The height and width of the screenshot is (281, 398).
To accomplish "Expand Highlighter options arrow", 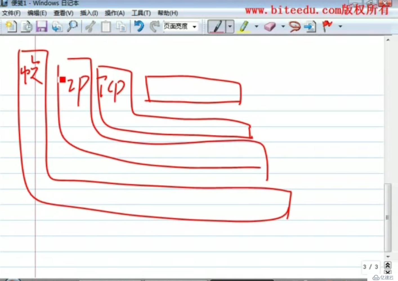I will pyautogui.click(x=256, y=26).
